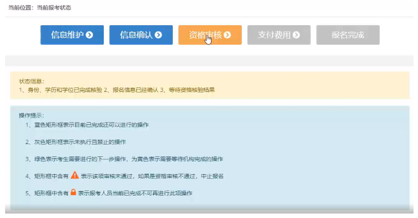
Task: Click the grey 支付费用 step button
Action: tap(279, 35)
